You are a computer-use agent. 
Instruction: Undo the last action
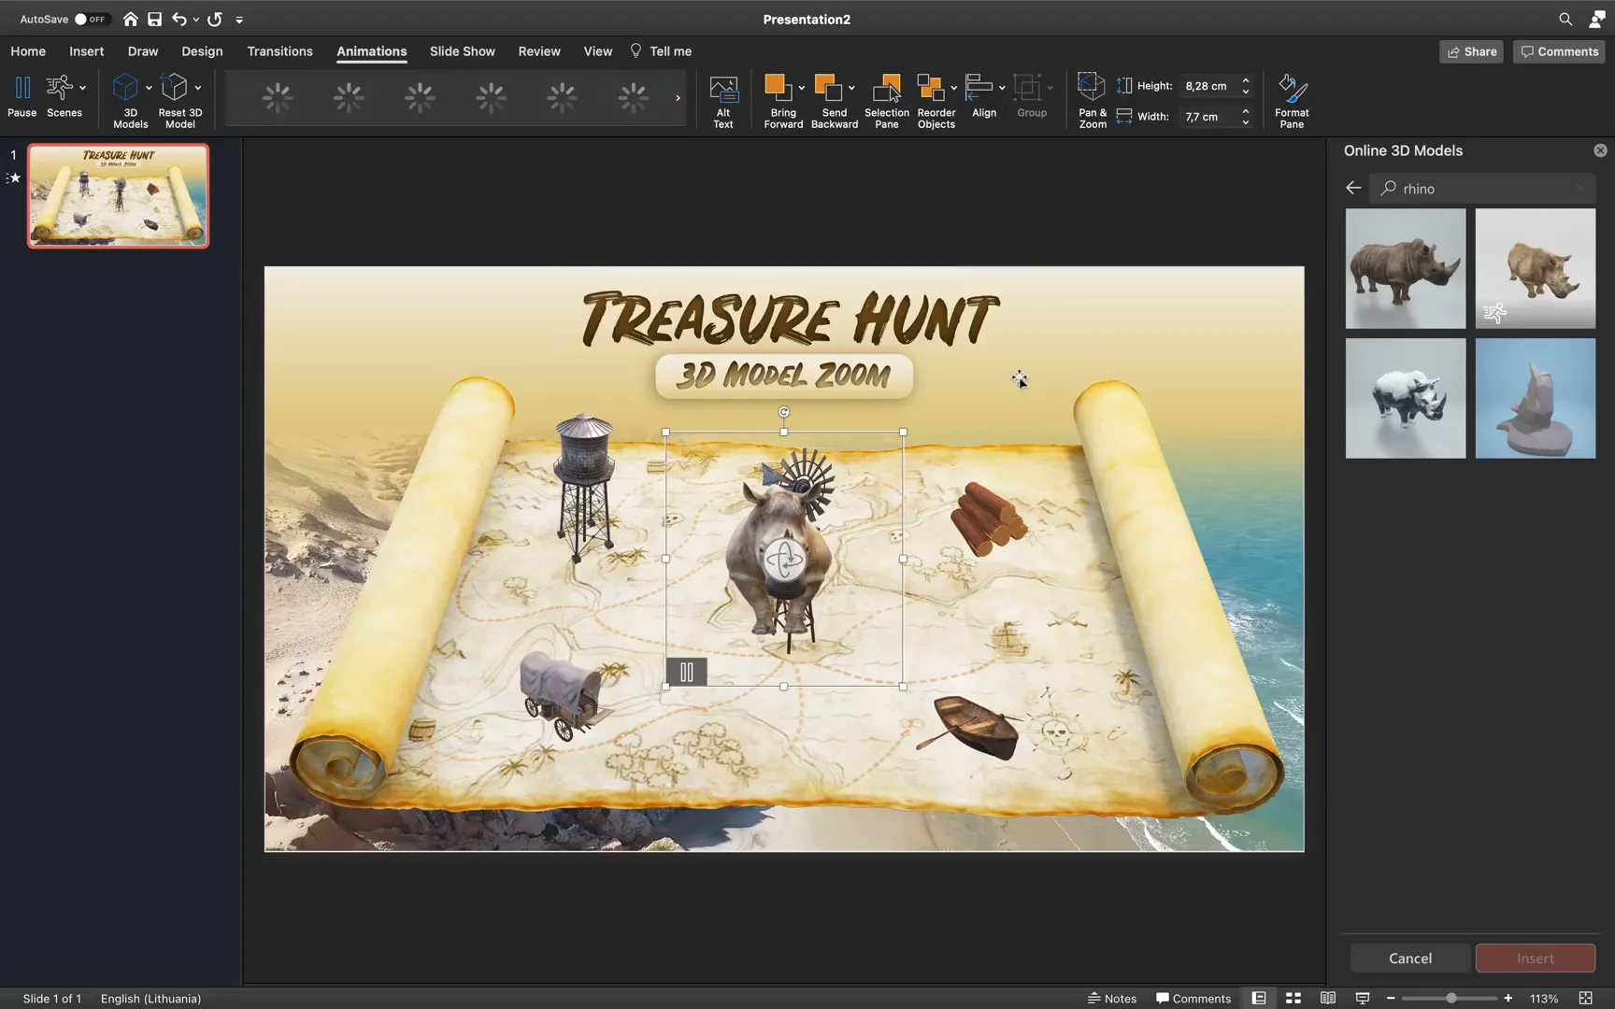179,19
